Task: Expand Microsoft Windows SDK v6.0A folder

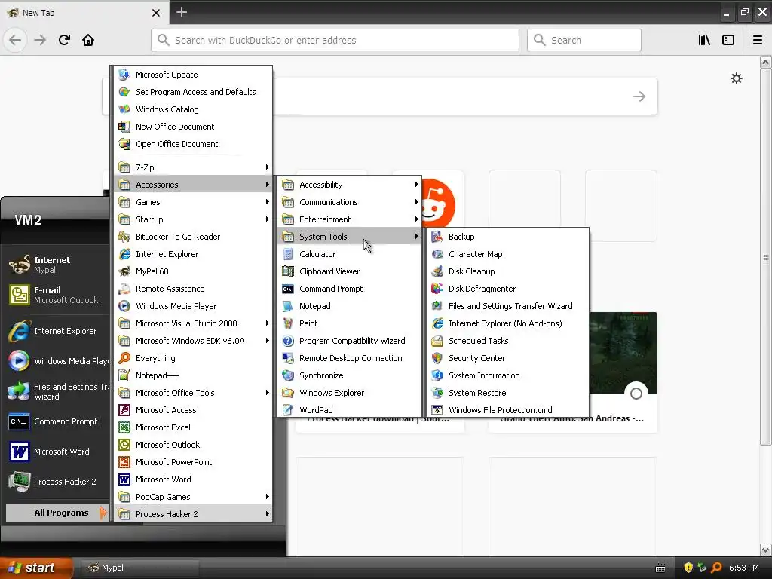Action: [193, 341]
